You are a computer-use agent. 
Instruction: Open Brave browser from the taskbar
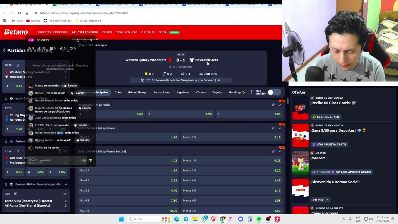[x=213, y=219]
